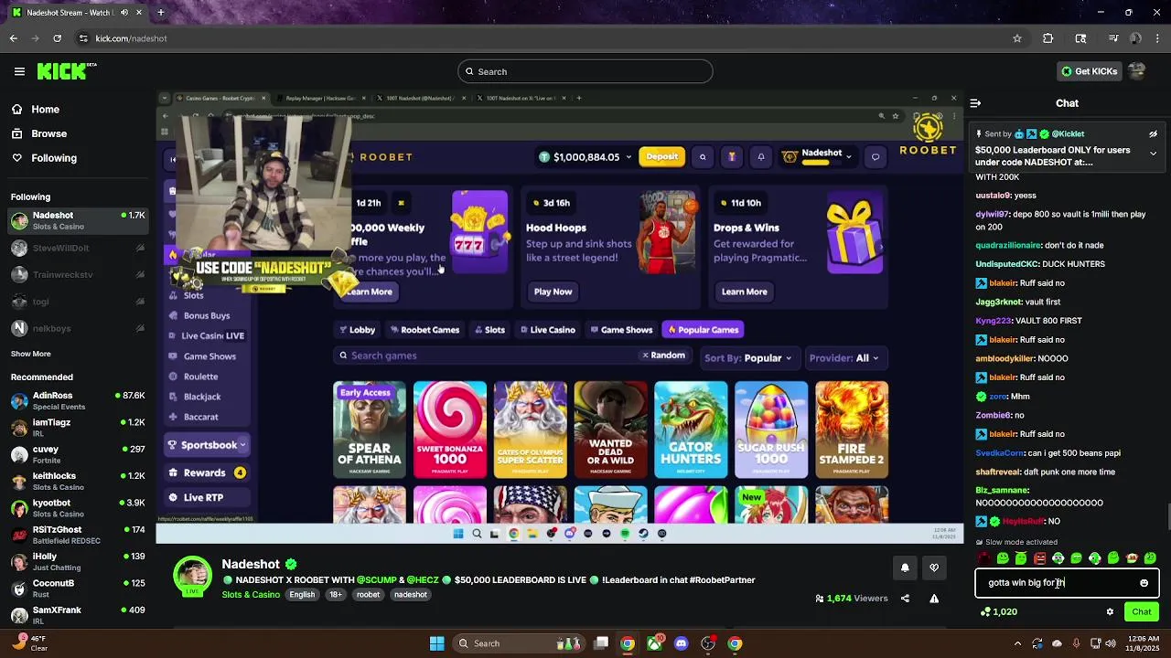This screenshot has width=1171, height=658.
Task: Open kyootbot recommended channel
Action: tap(78, 508)
